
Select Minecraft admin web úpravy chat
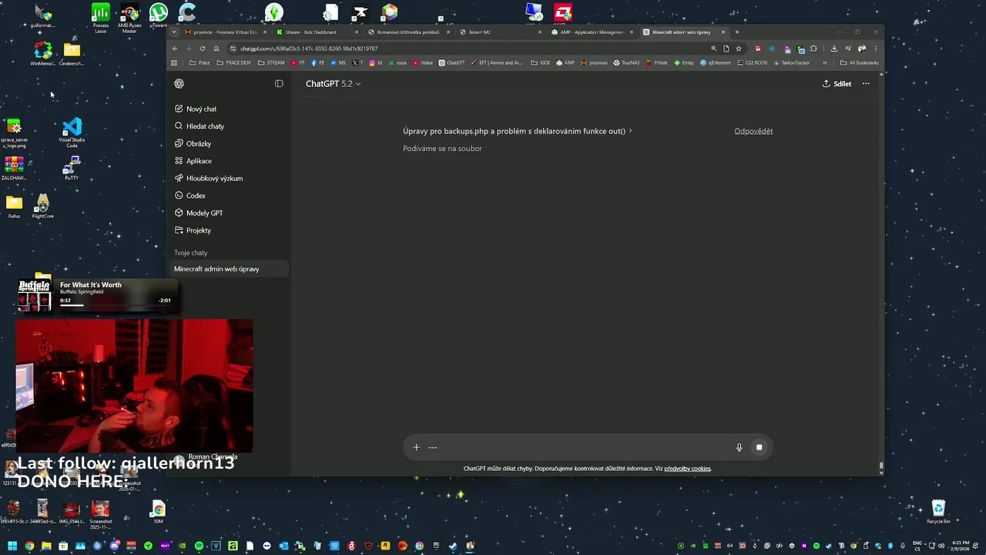tap(229, 269)
